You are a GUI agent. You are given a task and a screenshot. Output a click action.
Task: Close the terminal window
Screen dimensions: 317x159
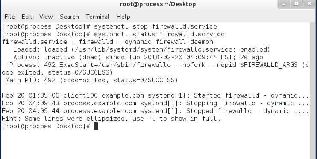click(x=309, y=4)
